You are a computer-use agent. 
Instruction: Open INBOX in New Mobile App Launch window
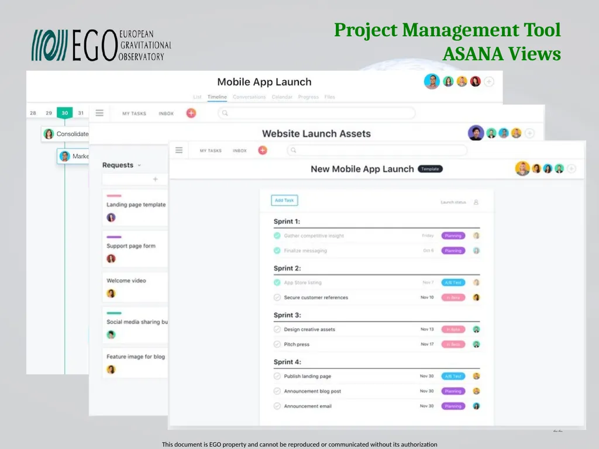[239, 150]
